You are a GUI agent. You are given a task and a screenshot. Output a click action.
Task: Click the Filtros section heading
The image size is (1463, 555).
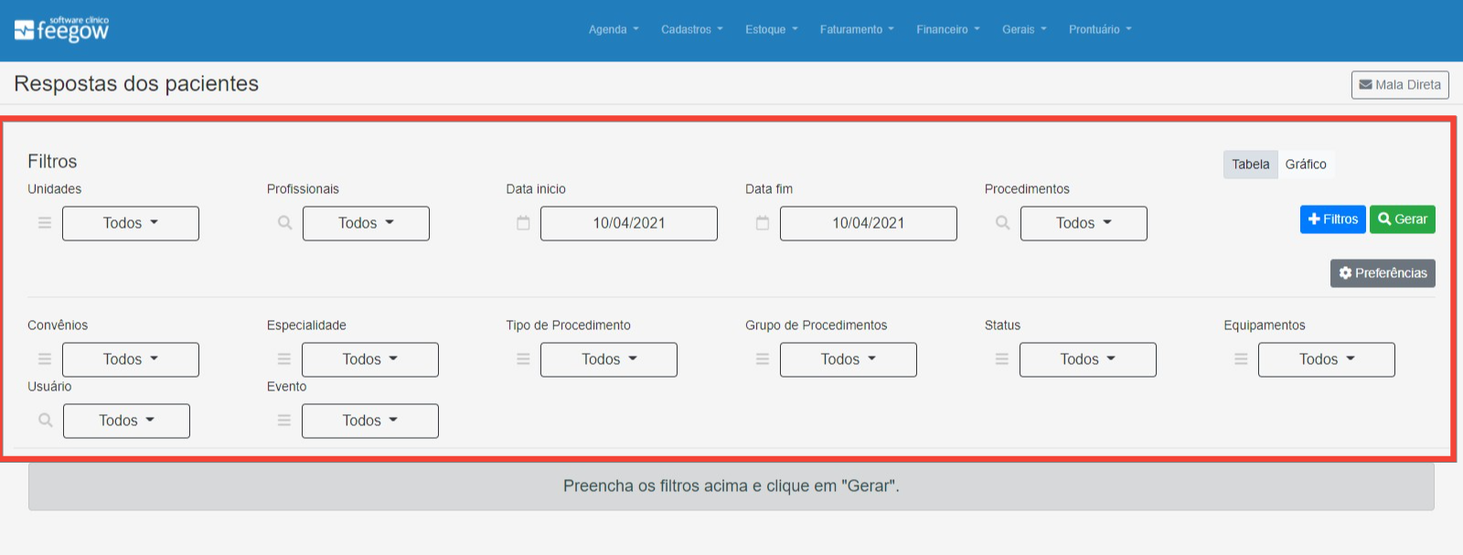(52, 162)
